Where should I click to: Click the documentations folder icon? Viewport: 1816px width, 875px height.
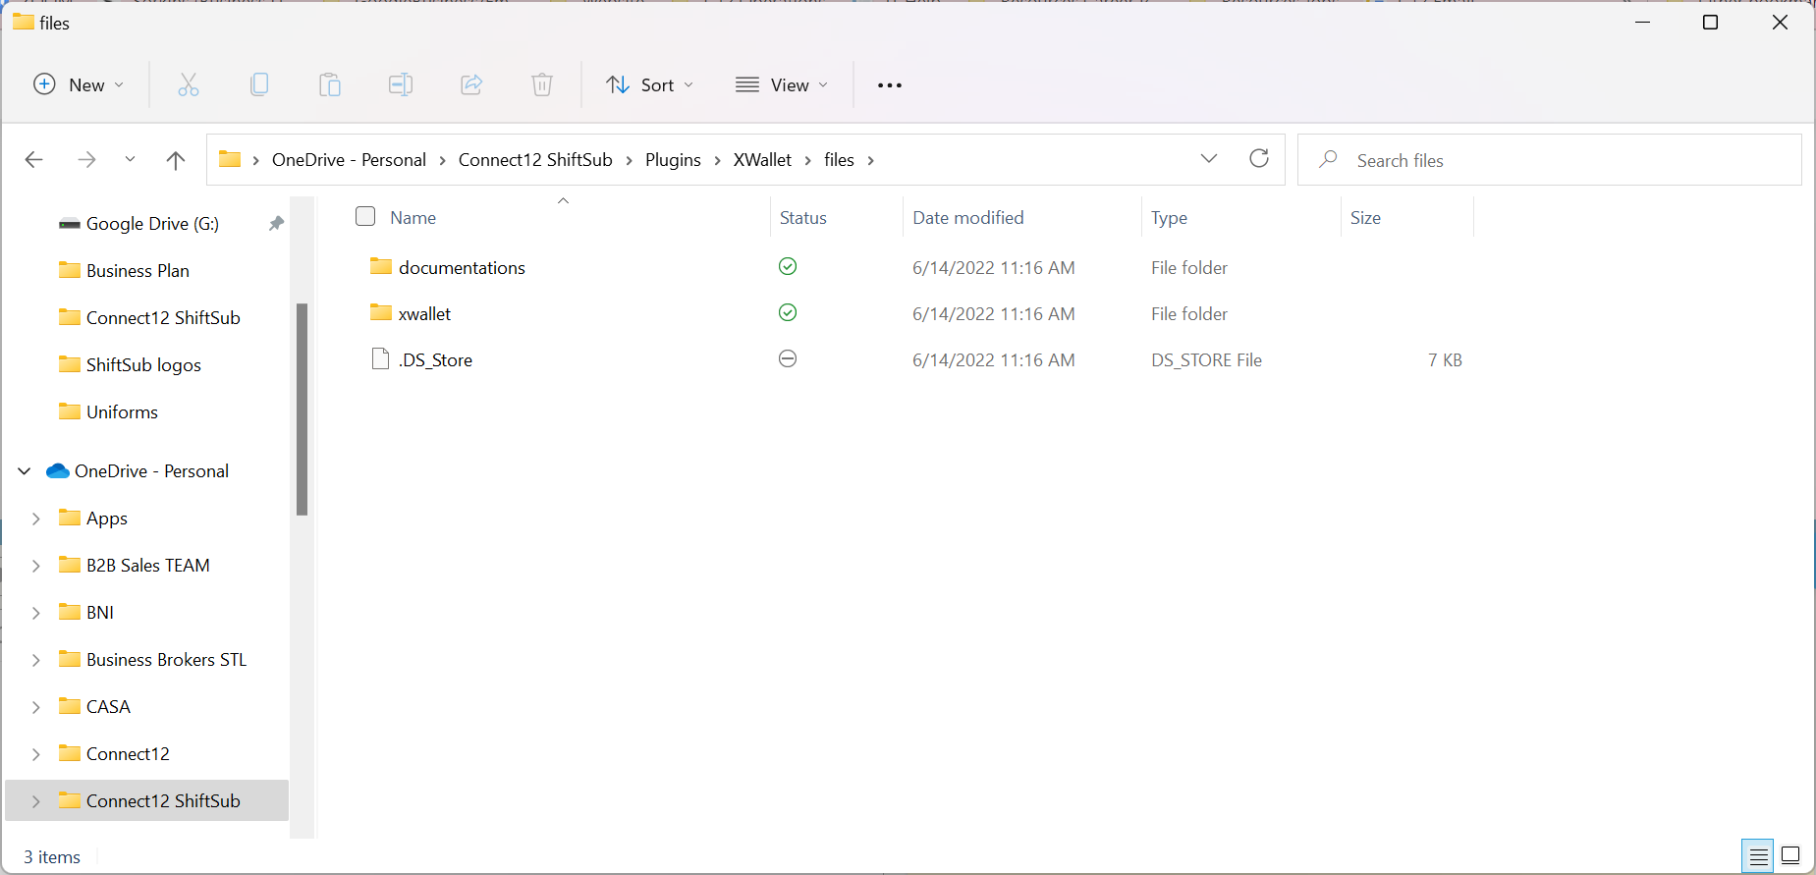pos(381,266)
